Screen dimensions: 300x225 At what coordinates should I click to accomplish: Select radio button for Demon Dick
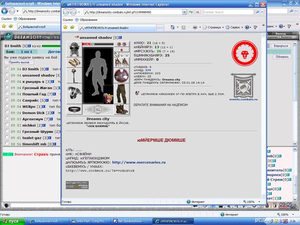coord(6,111)
